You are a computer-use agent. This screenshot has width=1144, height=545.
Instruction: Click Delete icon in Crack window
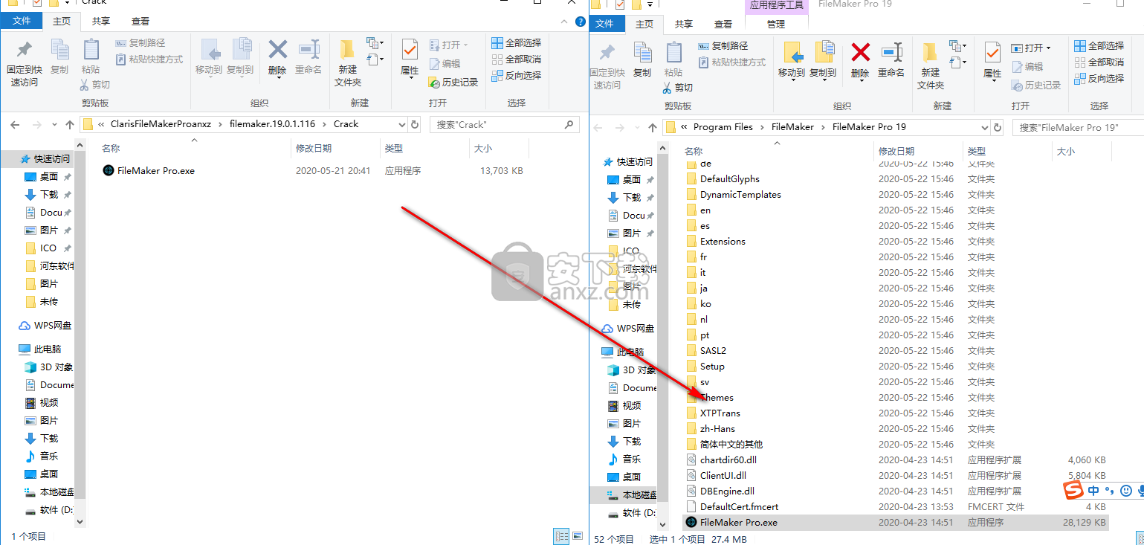point(277,57)
